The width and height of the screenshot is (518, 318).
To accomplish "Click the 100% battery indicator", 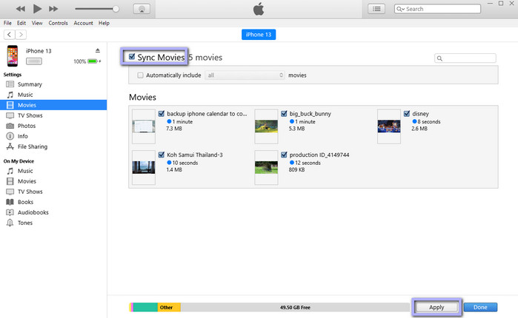I will click(x=87, y=61).
